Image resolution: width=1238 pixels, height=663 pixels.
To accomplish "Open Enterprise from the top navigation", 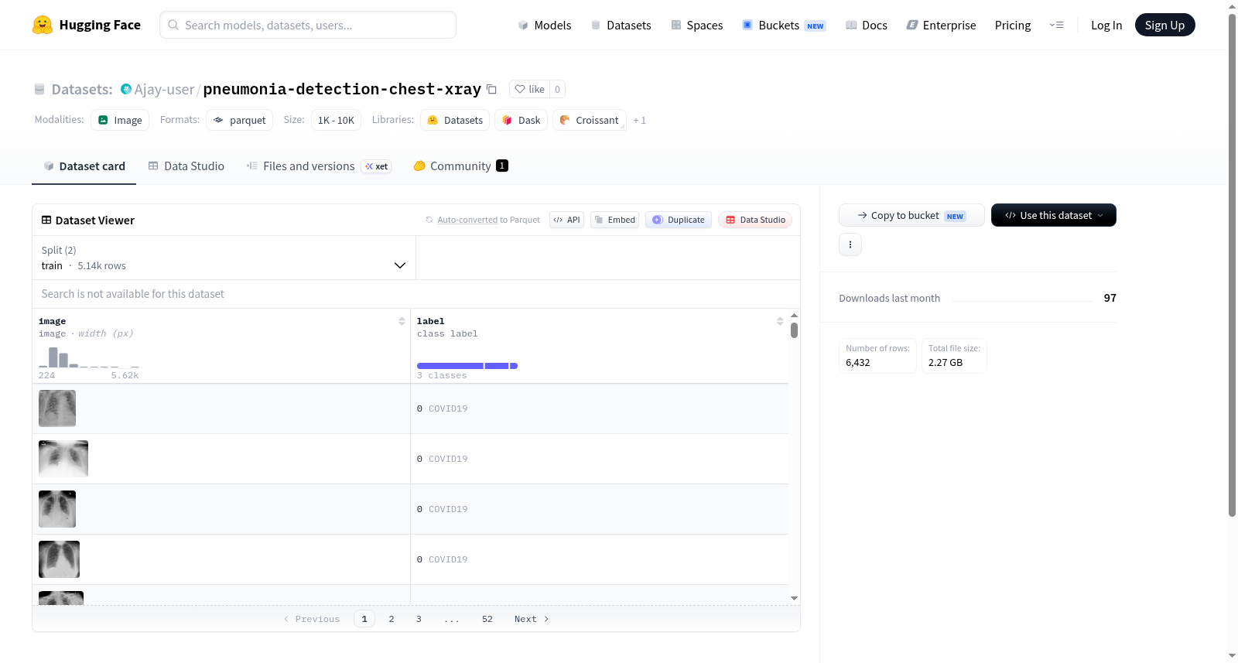I will (941, 25).
